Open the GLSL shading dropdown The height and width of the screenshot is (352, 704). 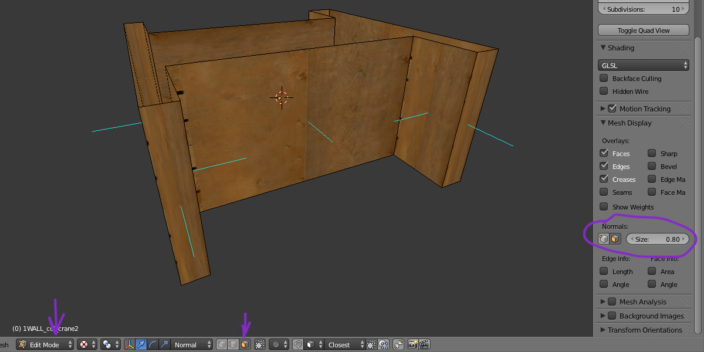[644, 66]
